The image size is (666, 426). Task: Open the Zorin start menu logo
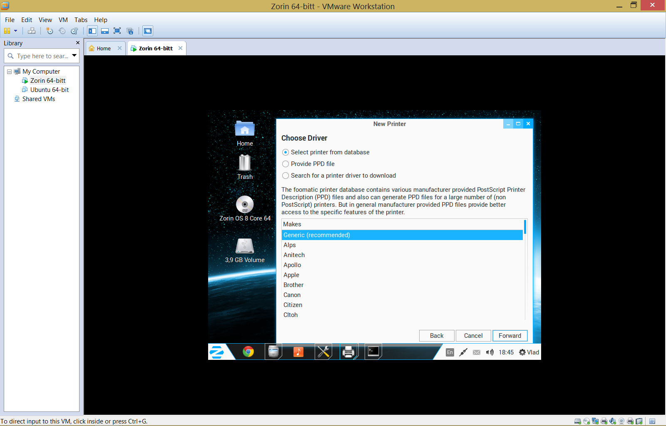pyautogui.click(x=217, y=352)
